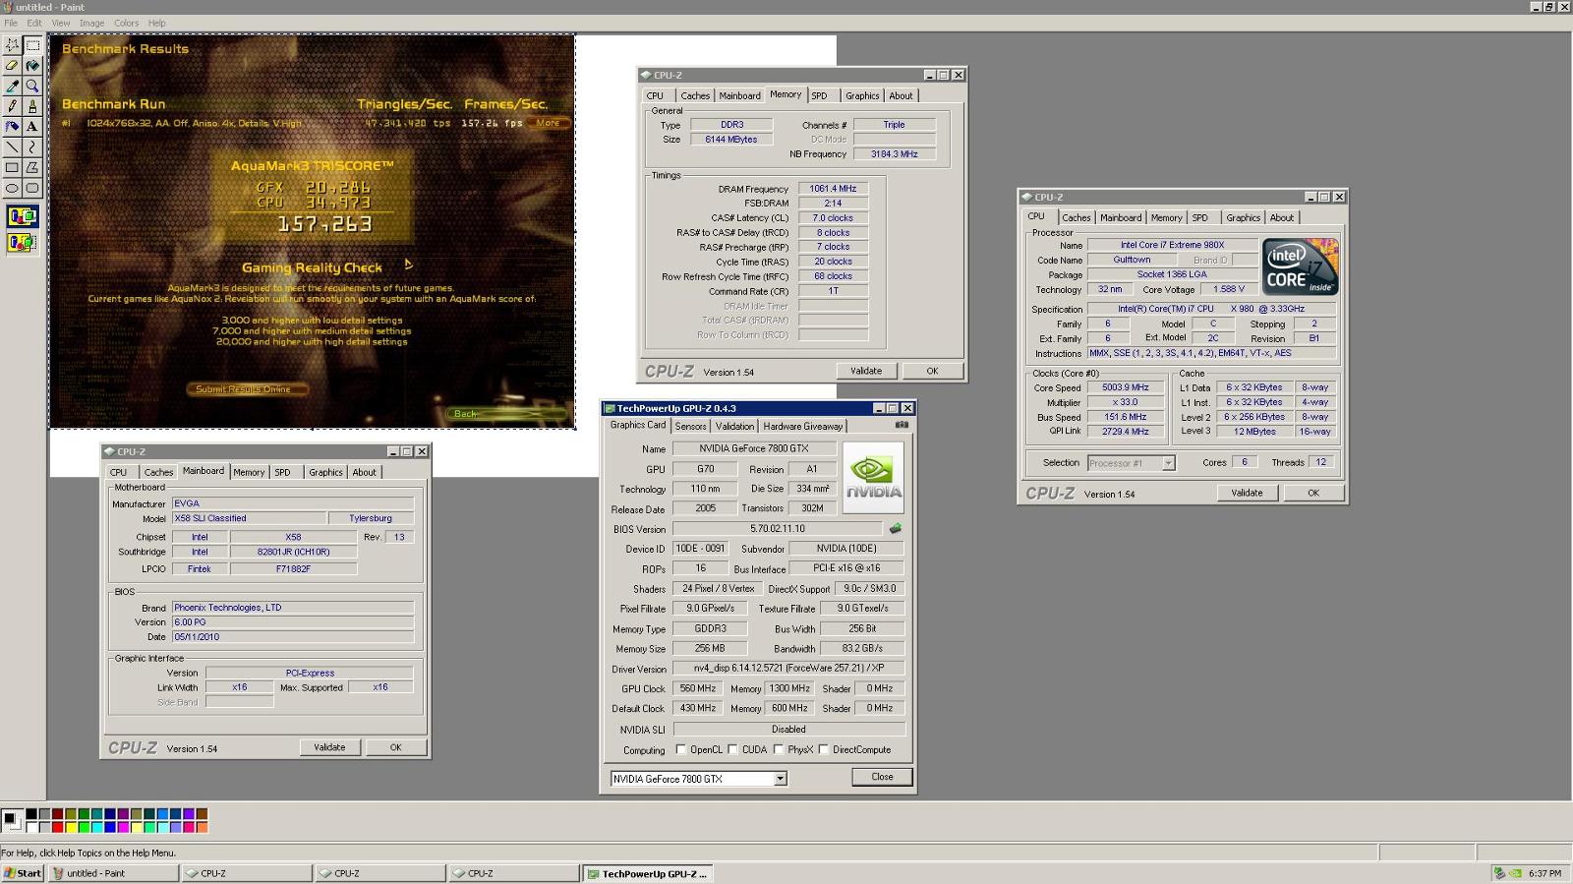Select the Airbrush spray can tool
Viewport: 1573px width, 884px height.
coord(12,127)
